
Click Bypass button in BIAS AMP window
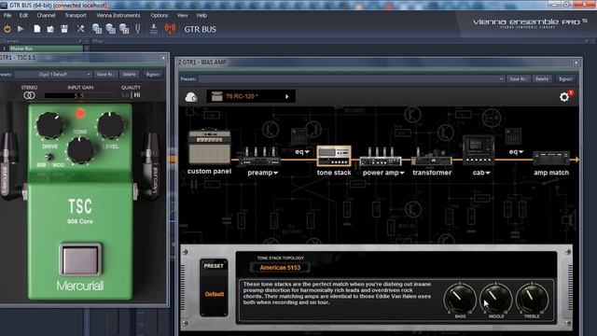coord(565,78)
